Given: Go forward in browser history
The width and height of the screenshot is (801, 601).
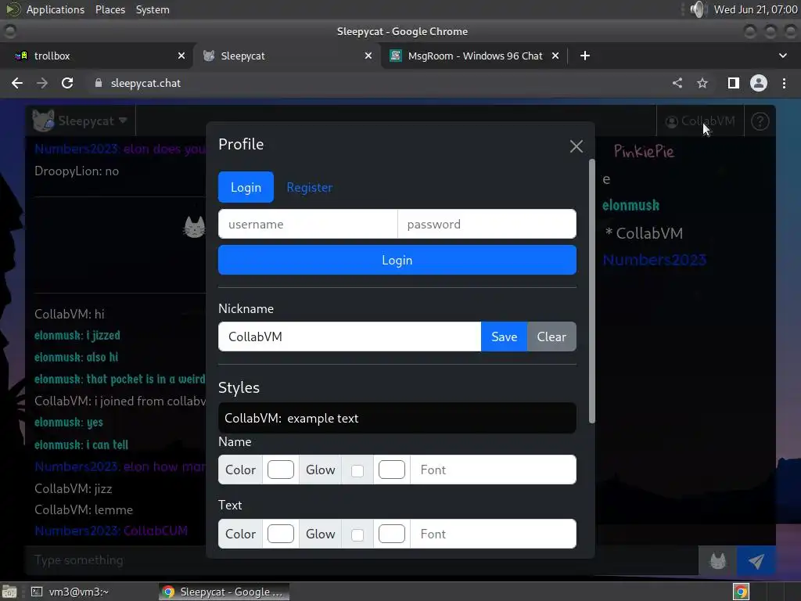Looking at the screenshot, I should click(x=42, y=83).
